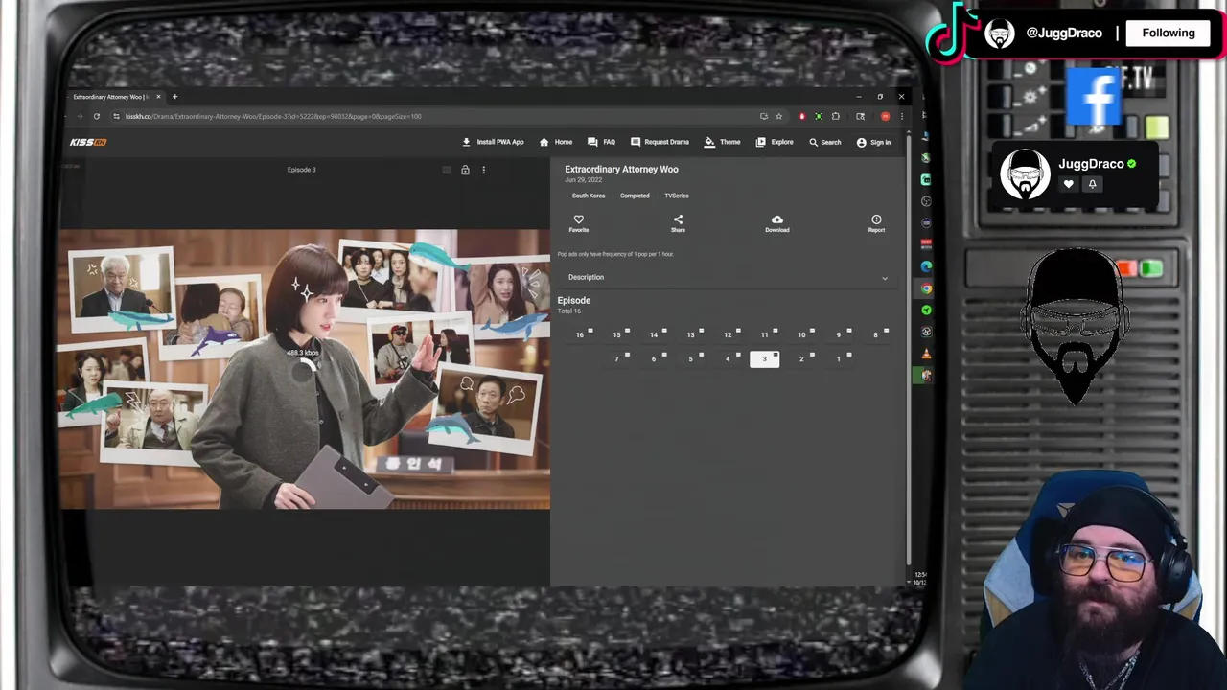Open the player three-dot options menu
This screenshot has width=1227, height=690.
pyautogui.click(x=483, y=170)
